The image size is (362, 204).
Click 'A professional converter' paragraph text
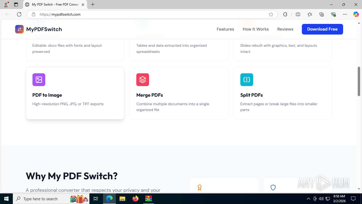(93, 190)
